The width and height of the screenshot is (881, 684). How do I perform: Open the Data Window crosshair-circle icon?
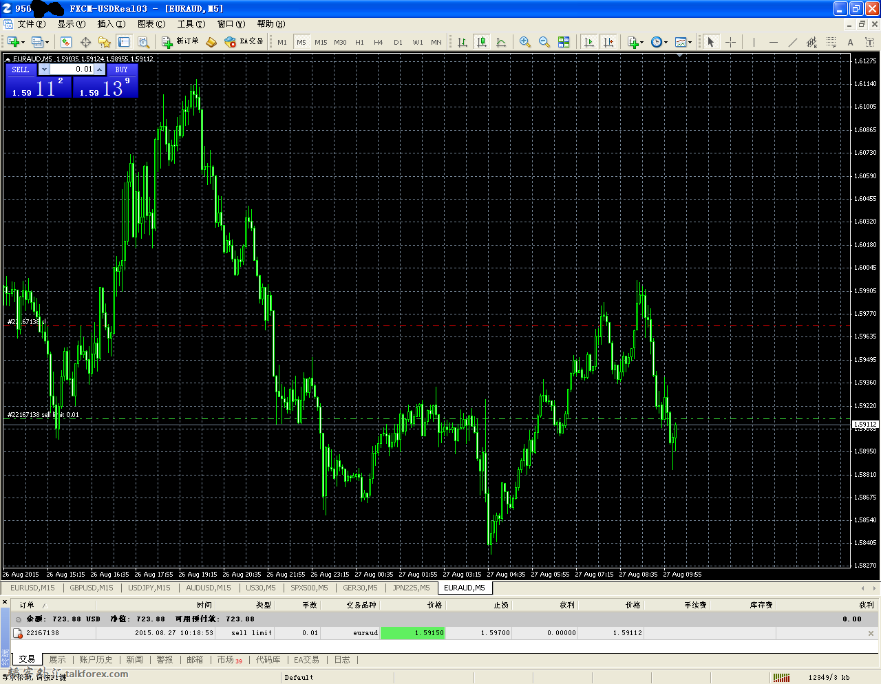click(85, 42)
